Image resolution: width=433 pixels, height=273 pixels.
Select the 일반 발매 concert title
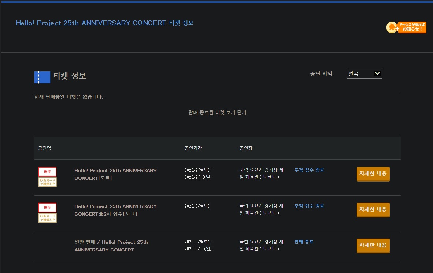pyautogui.click(x=111, y=246)
